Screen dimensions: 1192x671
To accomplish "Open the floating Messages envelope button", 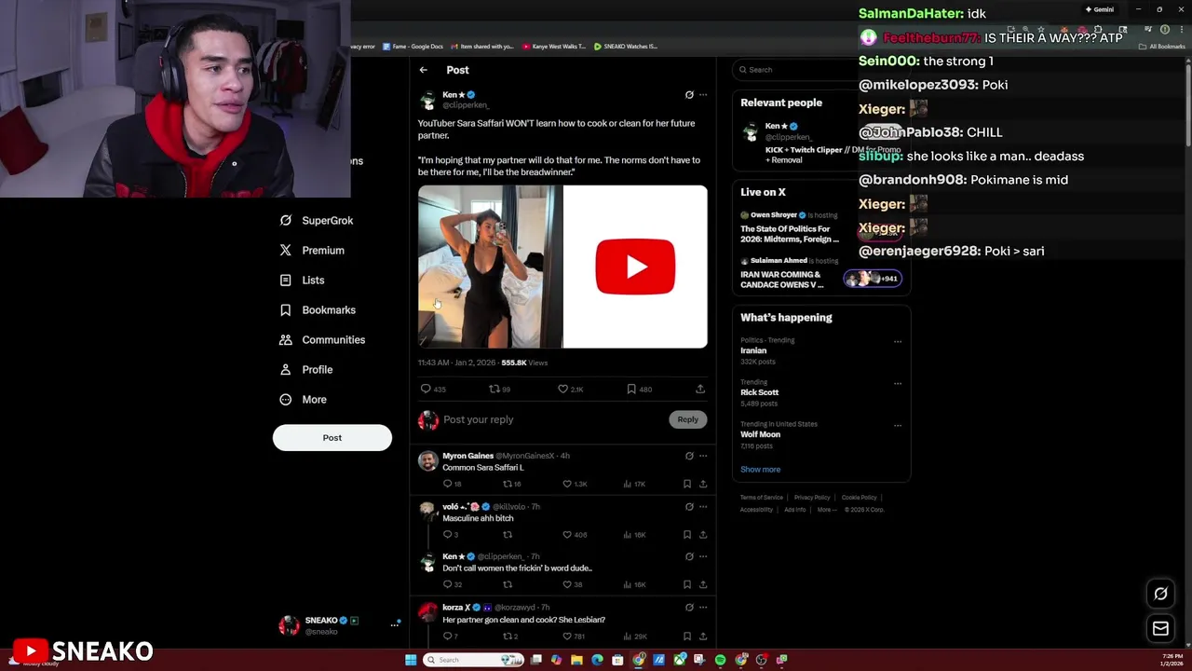I will click(1160, 629).
